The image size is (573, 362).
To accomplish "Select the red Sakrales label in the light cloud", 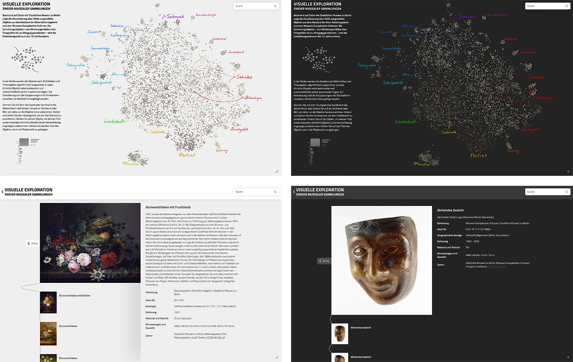I will click(x=244, y=77).
